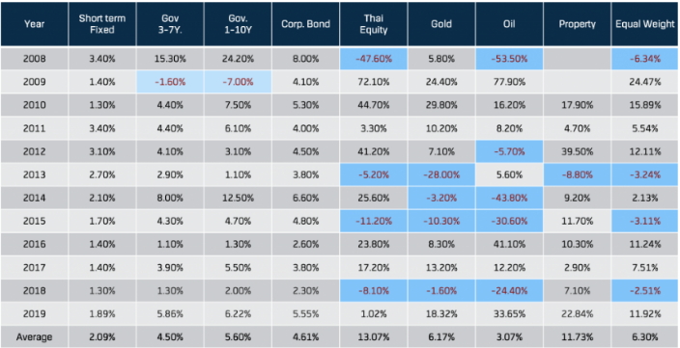
Task: Select the Short term Fixed header
Action: click(x=102, y=24)
